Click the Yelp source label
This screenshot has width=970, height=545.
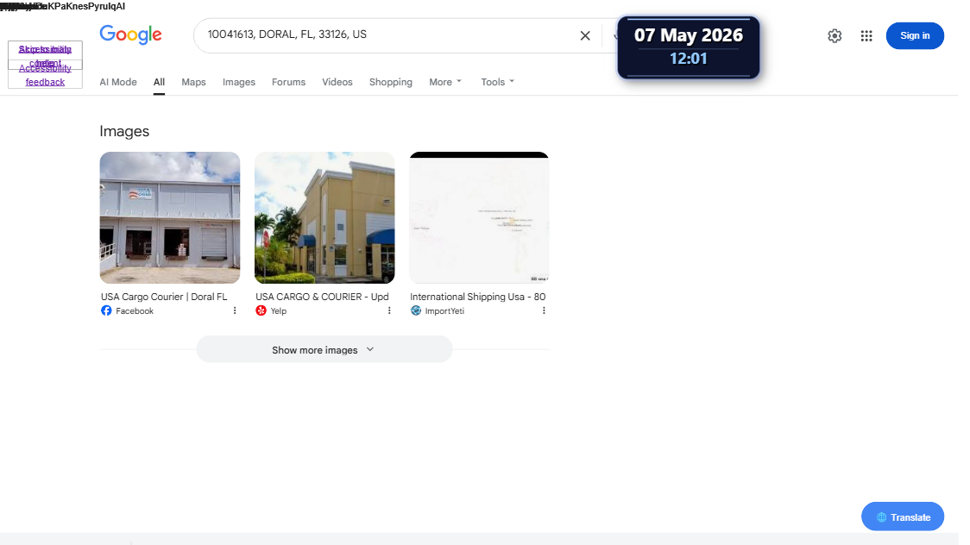(x=279, y=310)
